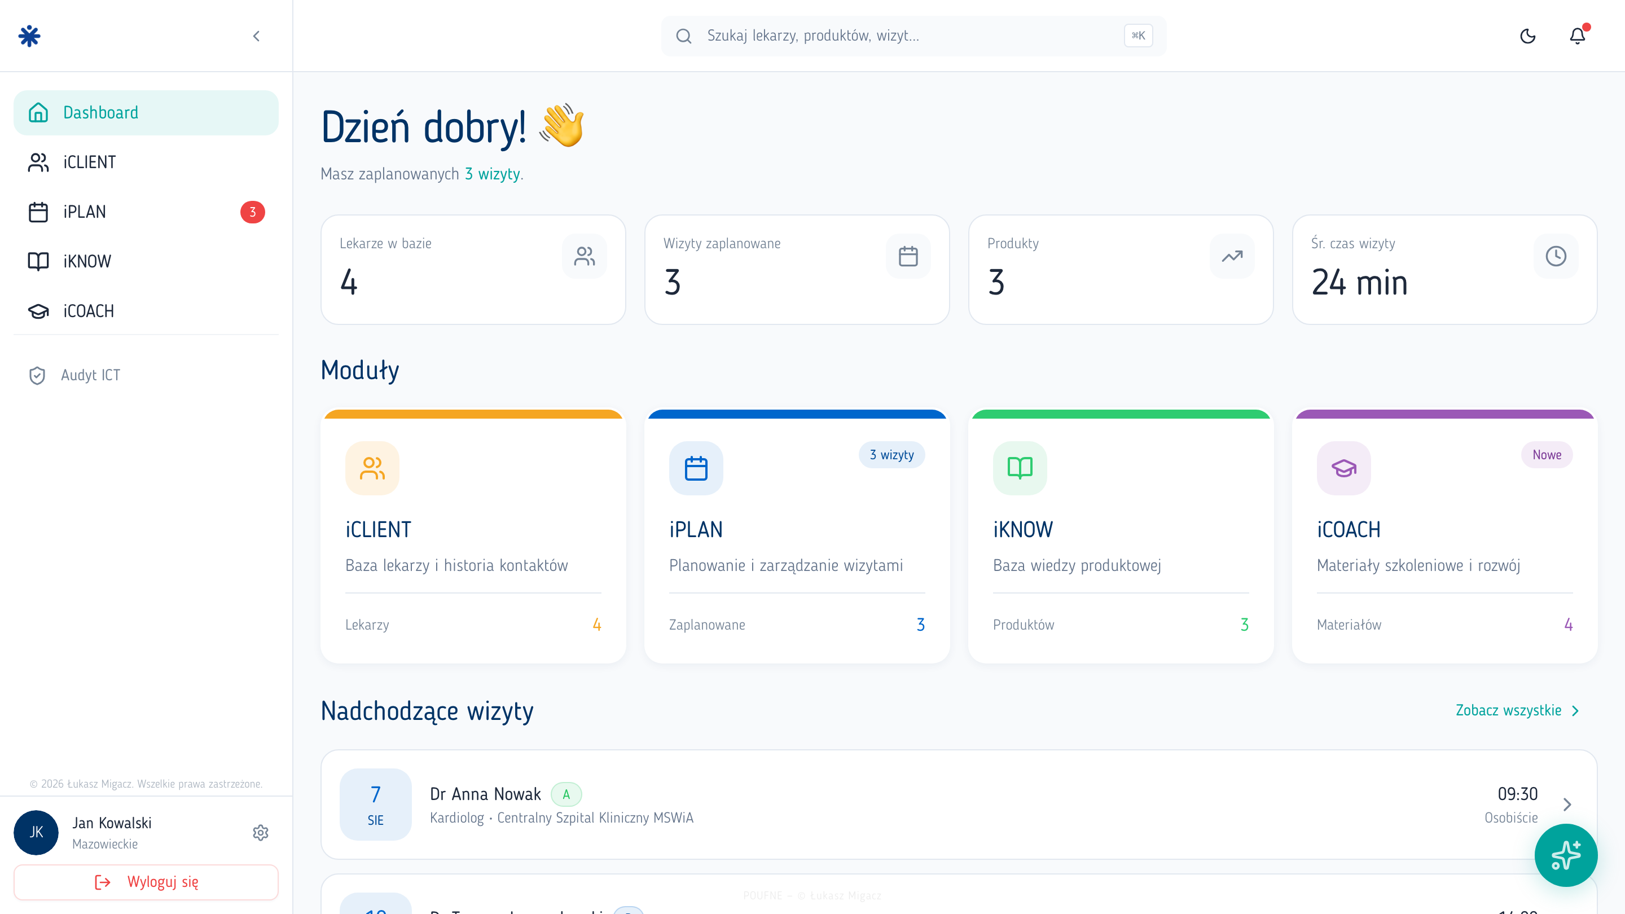The image size is (1625, 914).
Task: Click the 'Produktów' count in iKNOW card
Action: click(x=1244, y=625)
